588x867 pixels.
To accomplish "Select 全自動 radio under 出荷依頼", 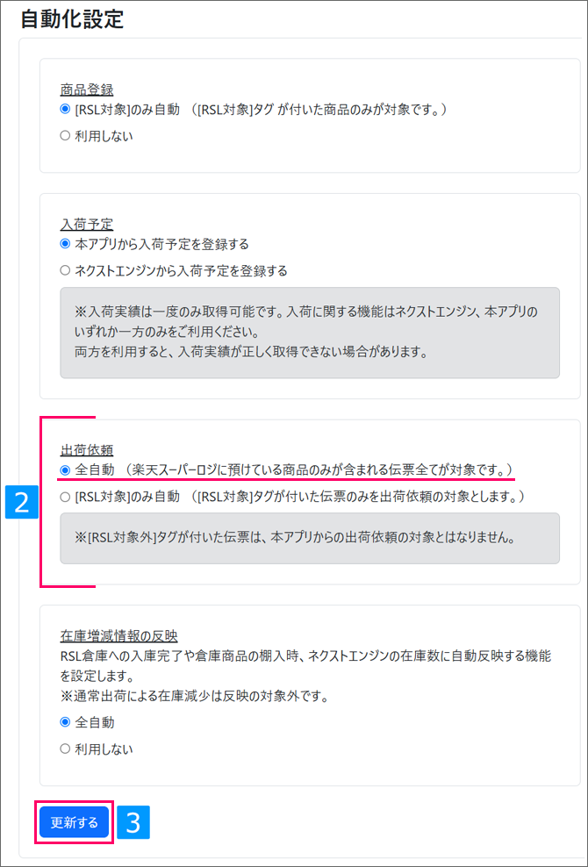I will 65,470.
